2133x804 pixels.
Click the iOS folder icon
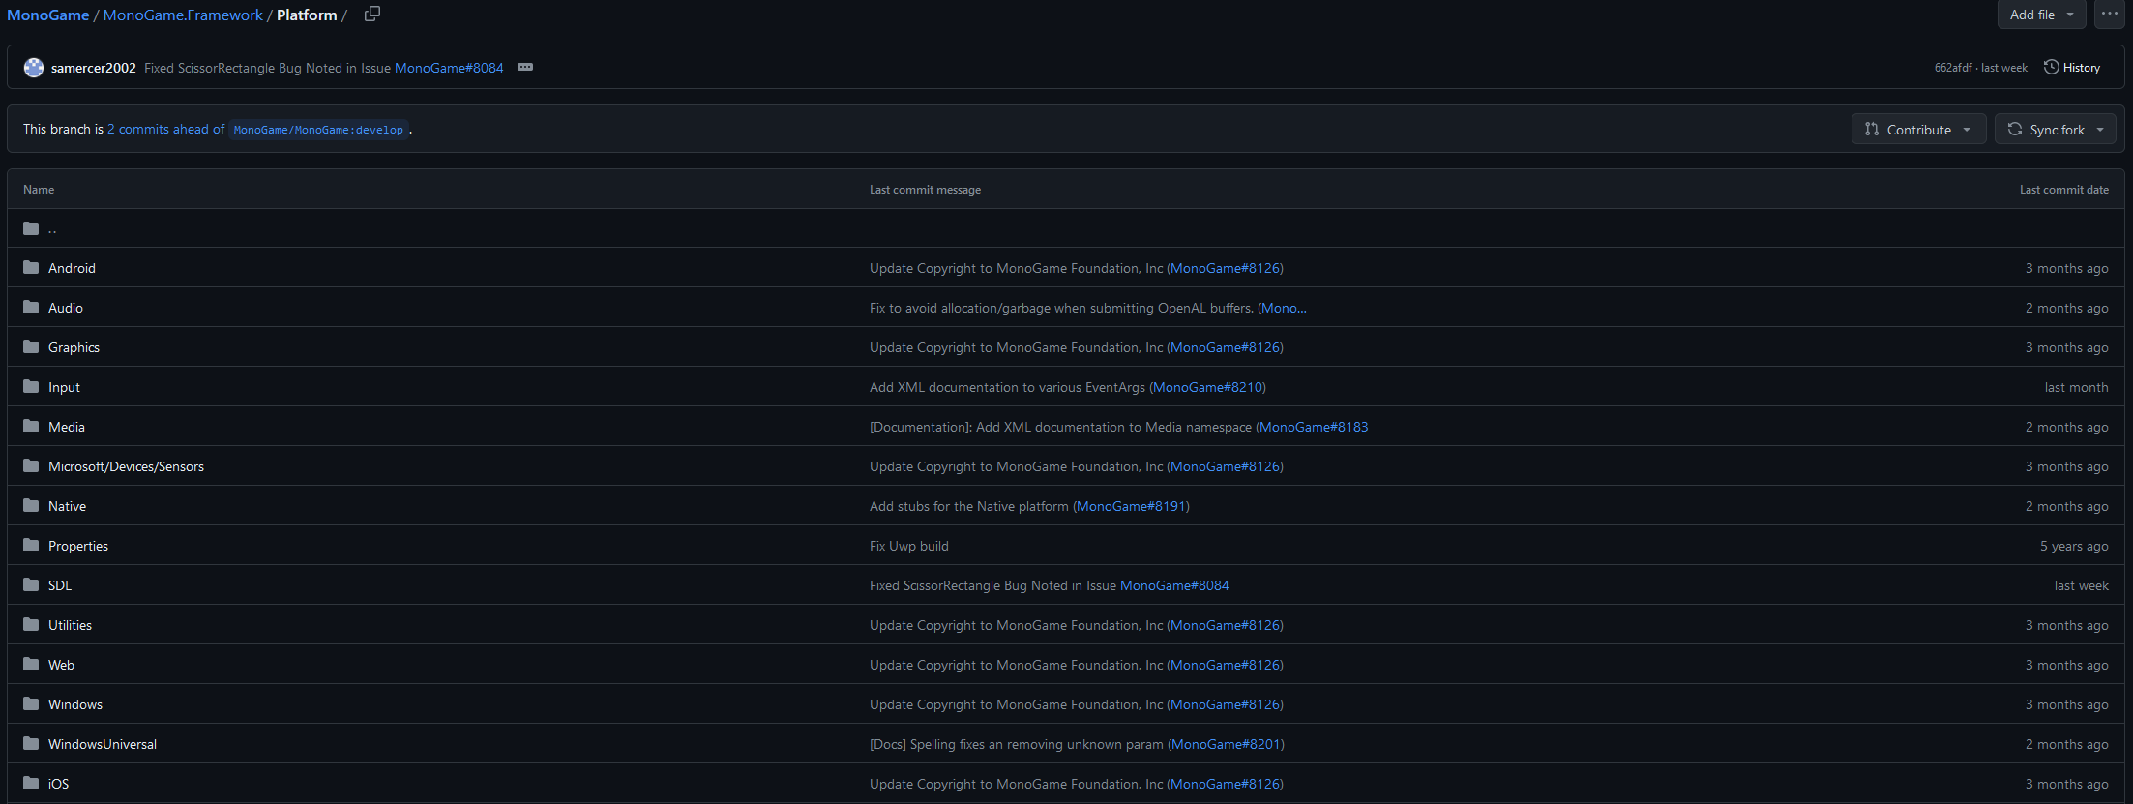click(31, 783)
